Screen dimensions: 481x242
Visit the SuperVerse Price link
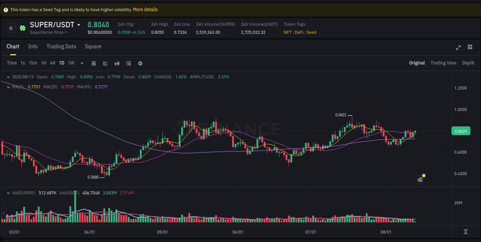[x=46, y=32]
